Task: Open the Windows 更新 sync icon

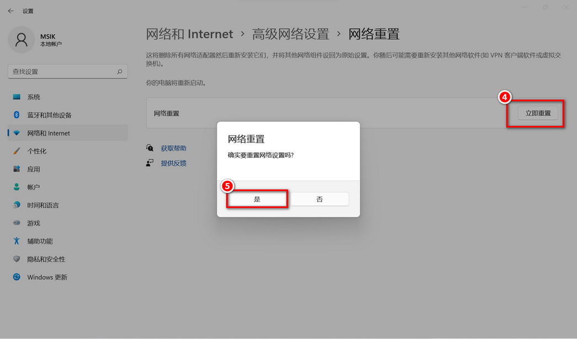Action: point(17,277)
